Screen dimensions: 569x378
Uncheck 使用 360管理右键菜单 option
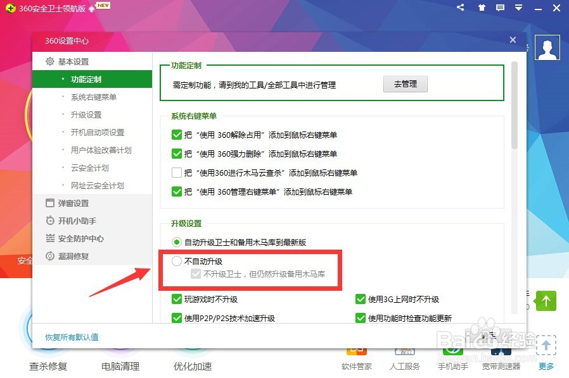[177, 191]
